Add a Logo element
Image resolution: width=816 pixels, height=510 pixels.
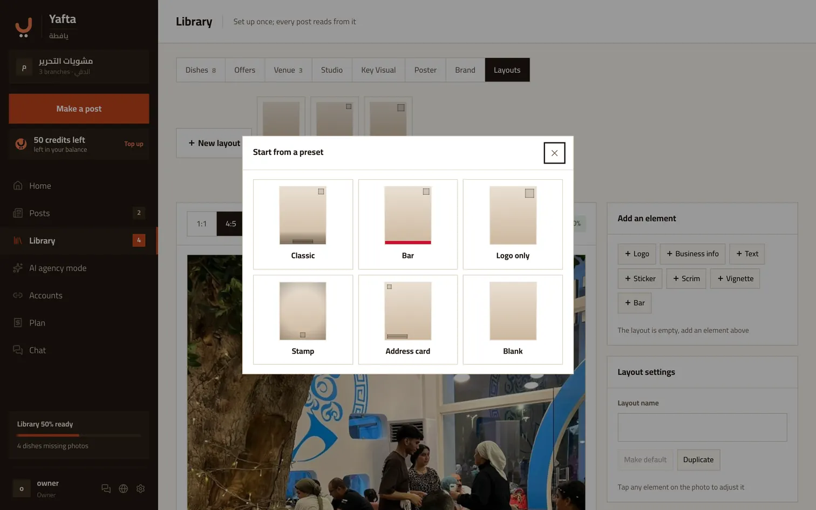pyautogui.click(x=637, y=254)
